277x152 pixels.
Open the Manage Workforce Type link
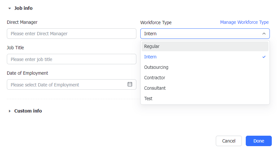pos(244,22)
